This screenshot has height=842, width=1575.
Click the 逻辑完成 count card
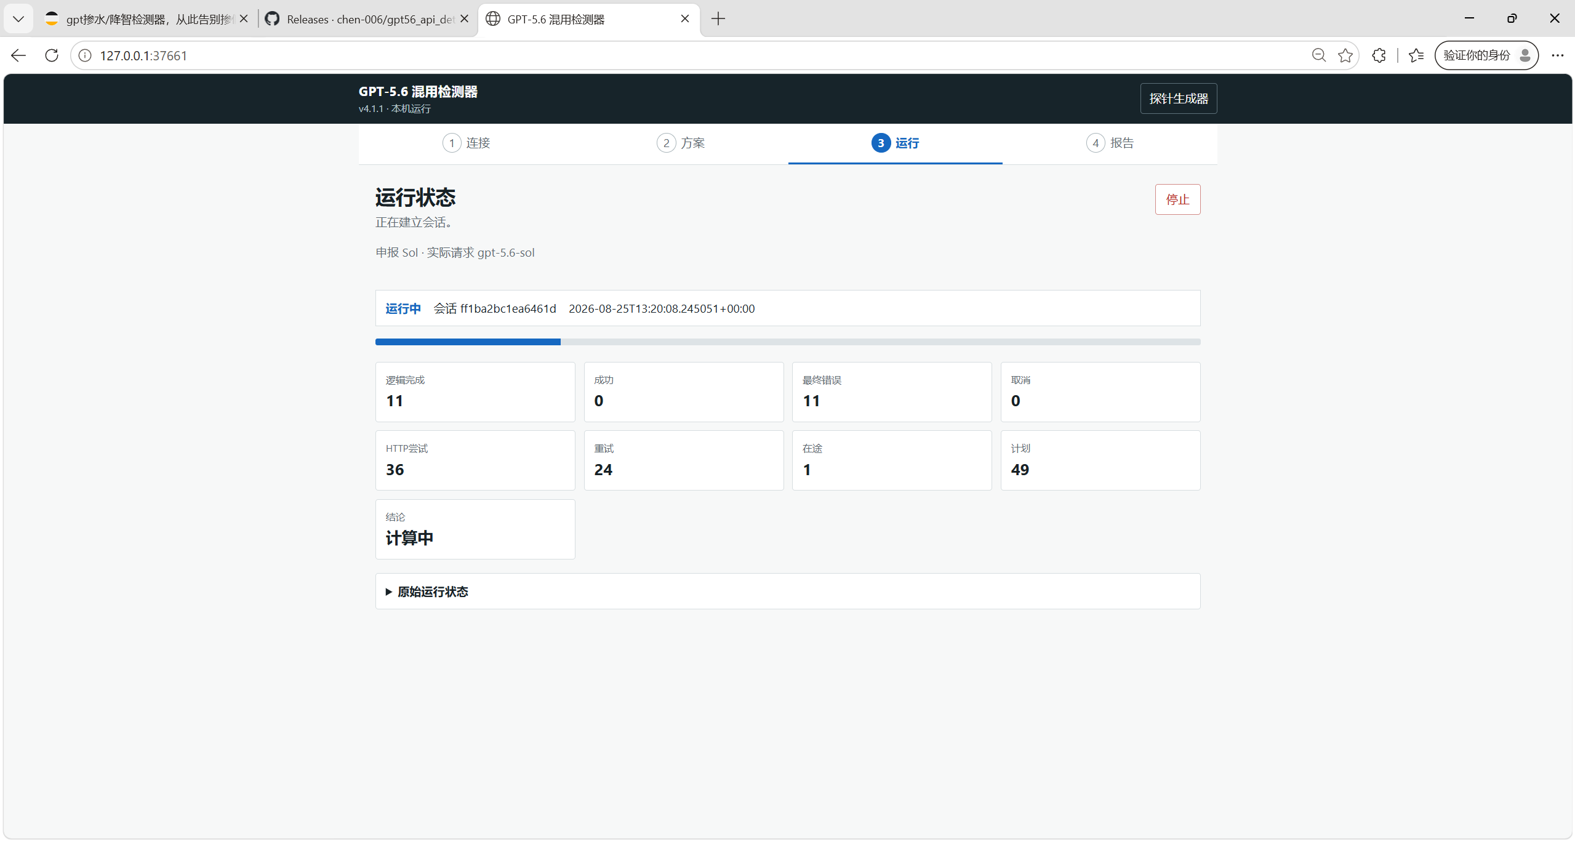tap(475, 392)
